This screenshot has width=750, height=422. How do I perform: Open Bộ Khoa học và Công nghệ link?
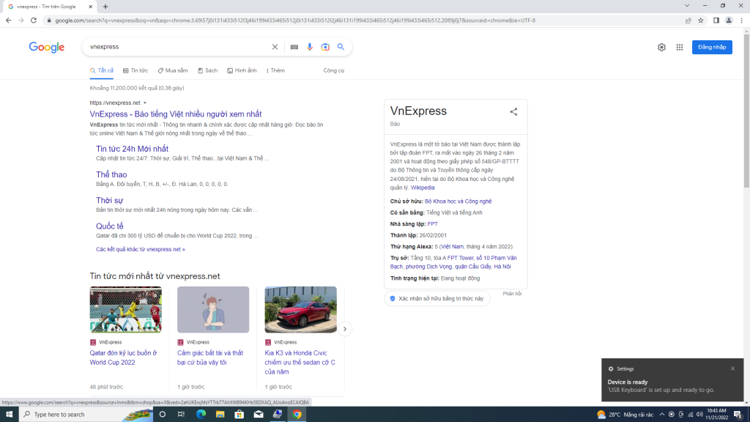458,201
